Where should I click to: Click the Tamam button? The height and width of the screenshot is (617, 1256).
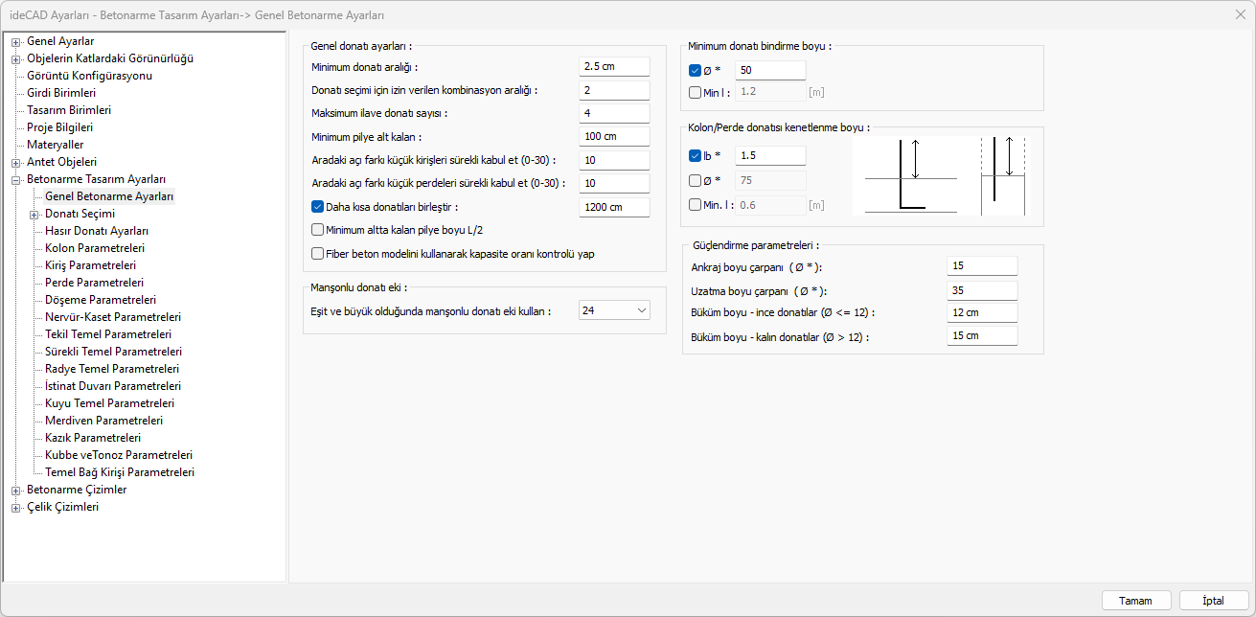(1135, 601)
